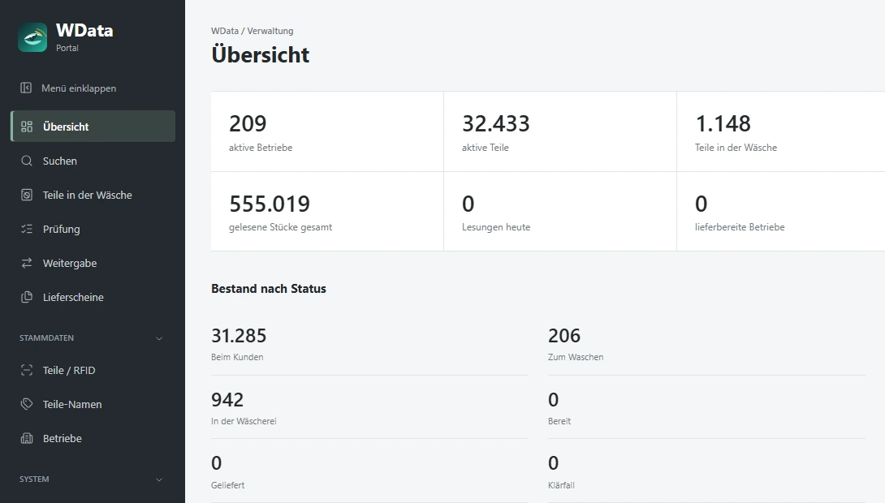Click the WData Portal title text
885x503 pixels.
coord(84,37)
